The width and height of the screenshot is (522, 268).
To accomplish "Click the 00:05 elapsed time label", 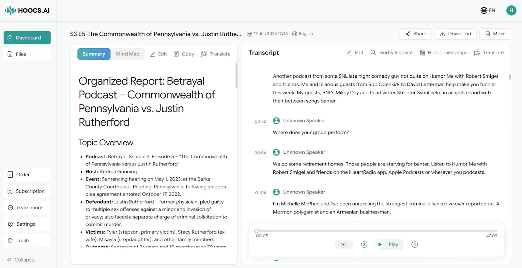I will [262, 236].
